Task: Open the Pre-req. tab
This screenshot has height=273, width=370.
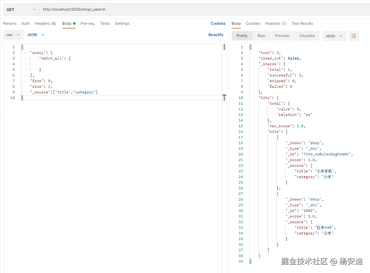Action: [x=87, y=24]
